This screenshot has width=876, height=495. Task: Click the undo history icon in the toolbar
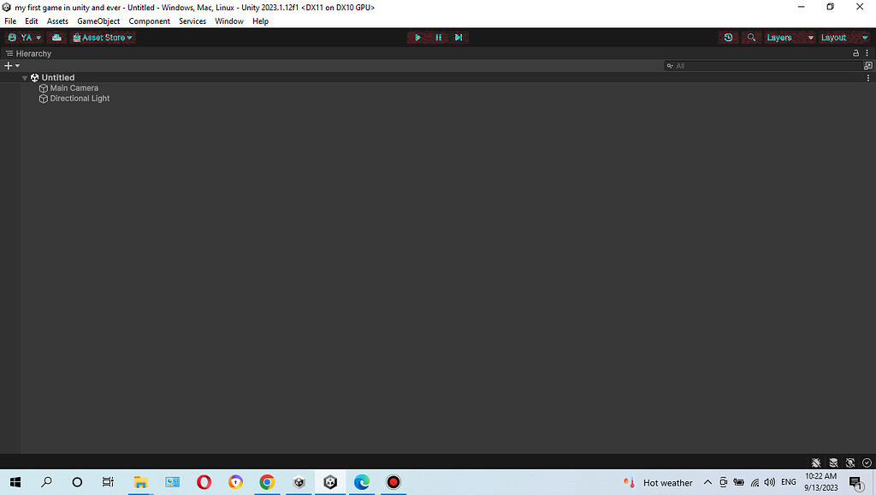pyautogui.click(x=728, y=37)
